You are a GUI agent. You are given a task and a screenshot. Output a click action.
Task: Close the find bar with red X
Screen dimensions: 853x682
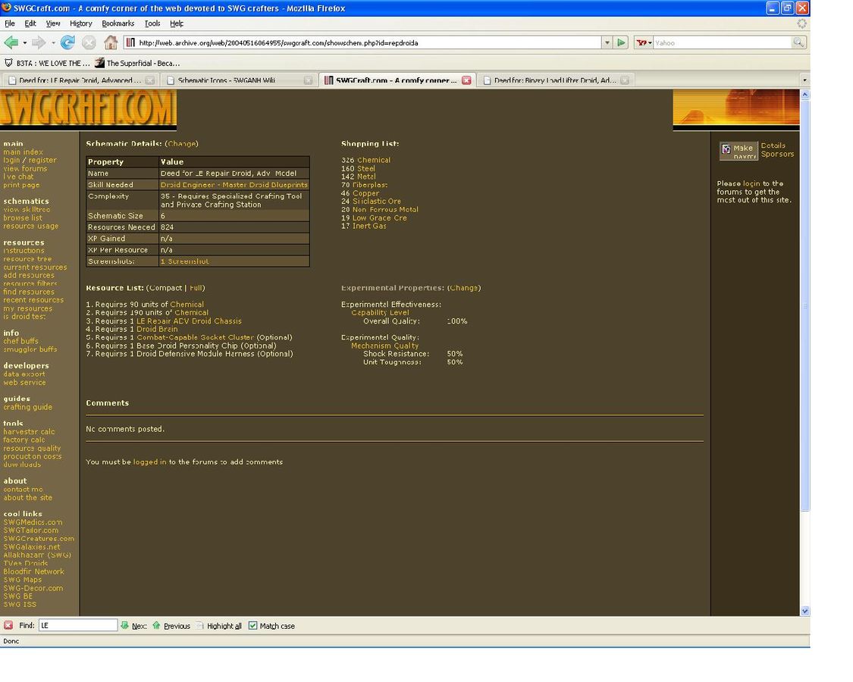(8, 625)
